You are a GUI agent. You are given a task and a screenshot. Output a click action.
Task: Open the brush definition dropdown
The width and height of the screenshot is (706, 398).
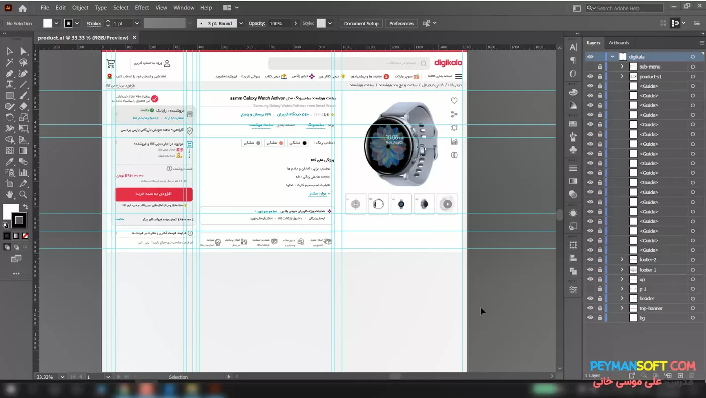tap(241, 24)
